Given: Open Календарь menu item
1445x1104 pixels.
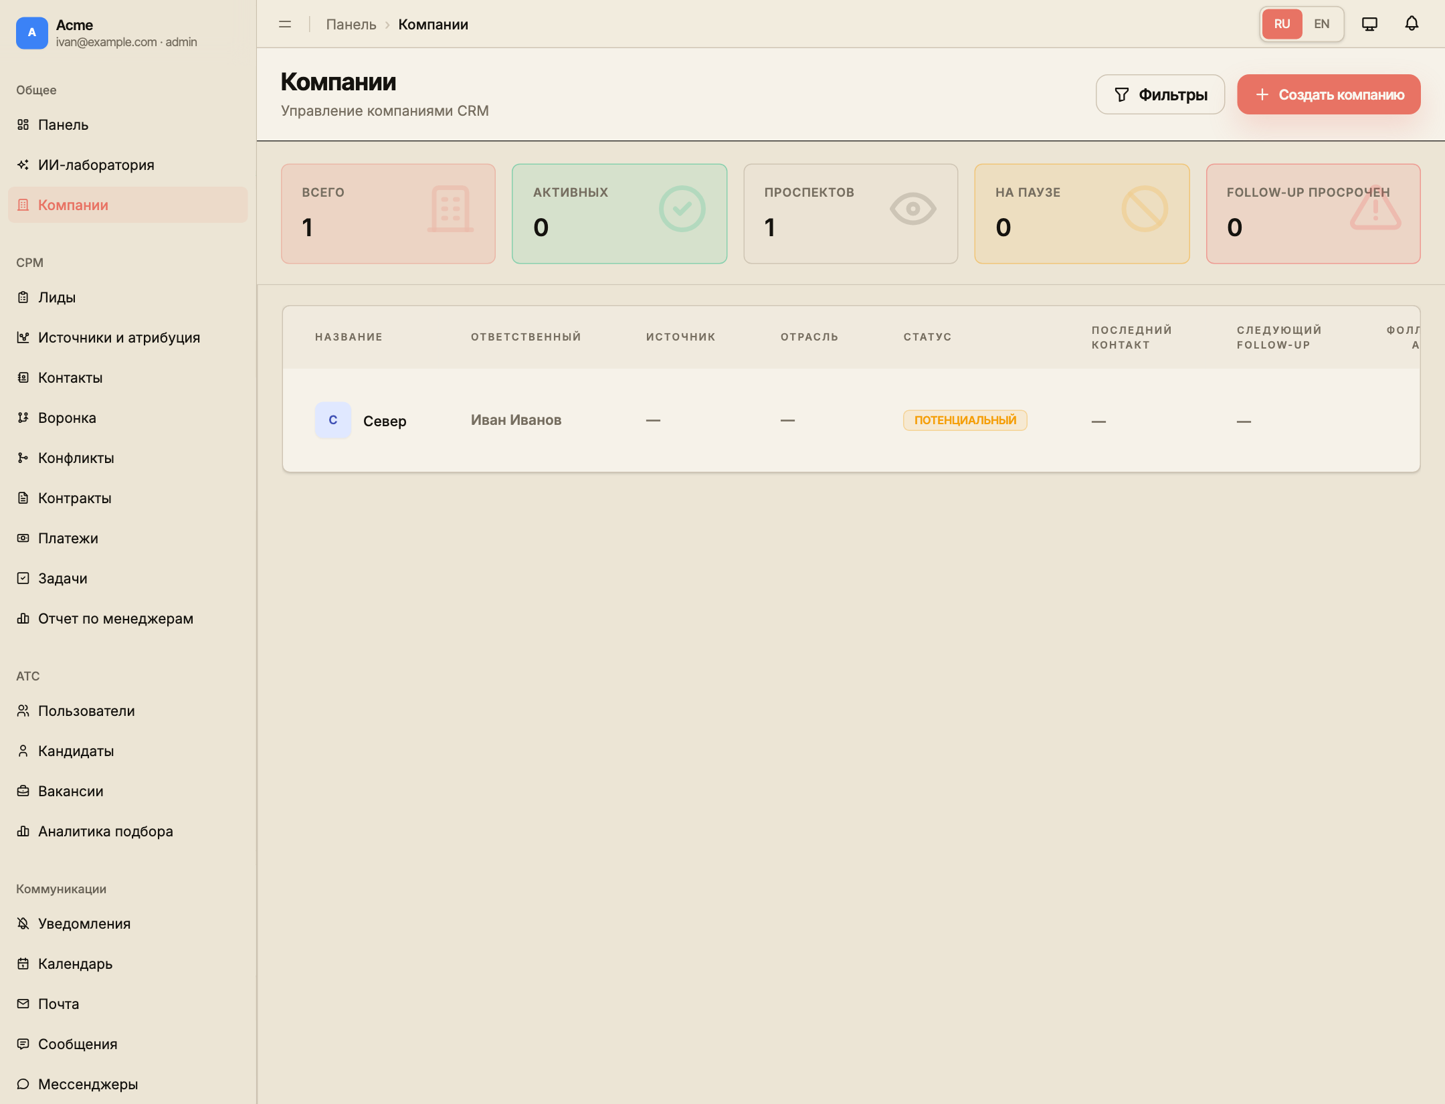Looking at the screenshot, I should [128, 963].
